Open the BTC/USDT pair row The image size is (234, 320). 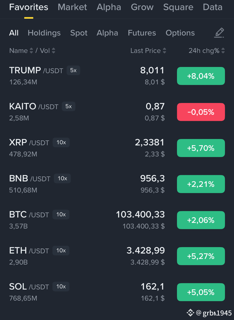coord(117,220)
